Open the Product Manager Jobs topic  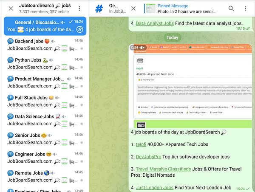click(x=45, y=82)
